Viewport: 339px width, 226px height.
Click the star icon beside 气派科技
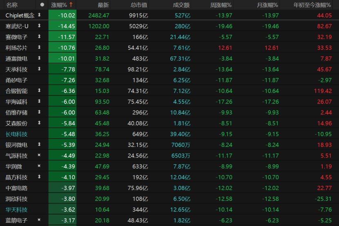click(40, 155)
